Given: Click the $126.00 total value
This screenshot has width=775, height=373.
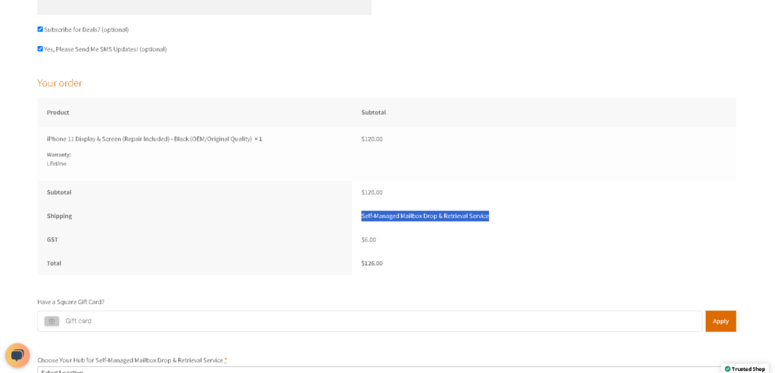Looking at the screenshot, I should pyautogui.click(x=372, y=263).
